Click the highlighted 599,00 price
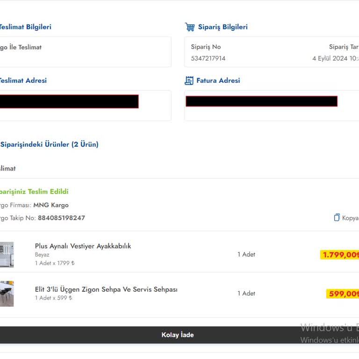Viewport: 359px width, 359px height. [x=343, y=294]
